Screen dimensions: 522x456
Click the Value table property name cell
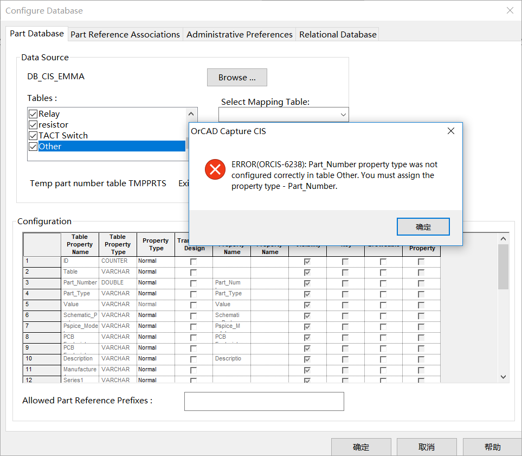click(80, 305)
